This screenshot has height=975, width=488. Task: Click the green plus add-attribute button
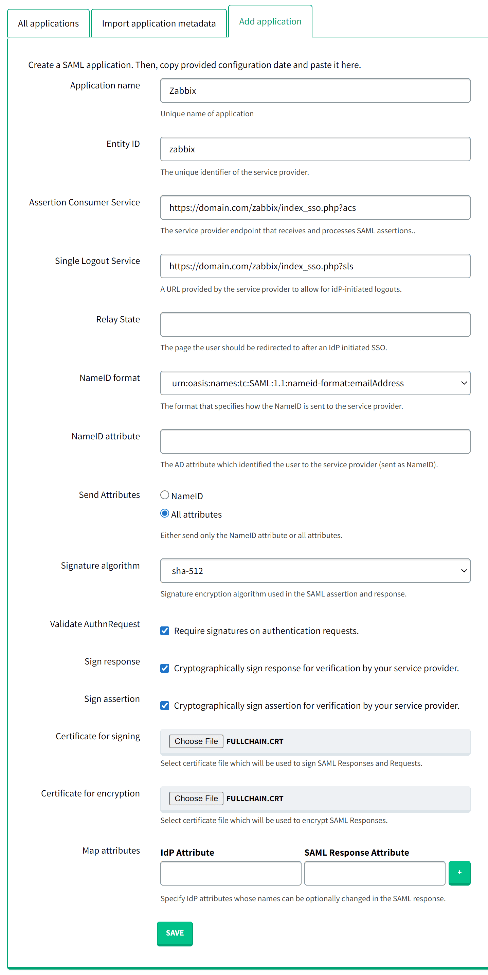(459, 872)
